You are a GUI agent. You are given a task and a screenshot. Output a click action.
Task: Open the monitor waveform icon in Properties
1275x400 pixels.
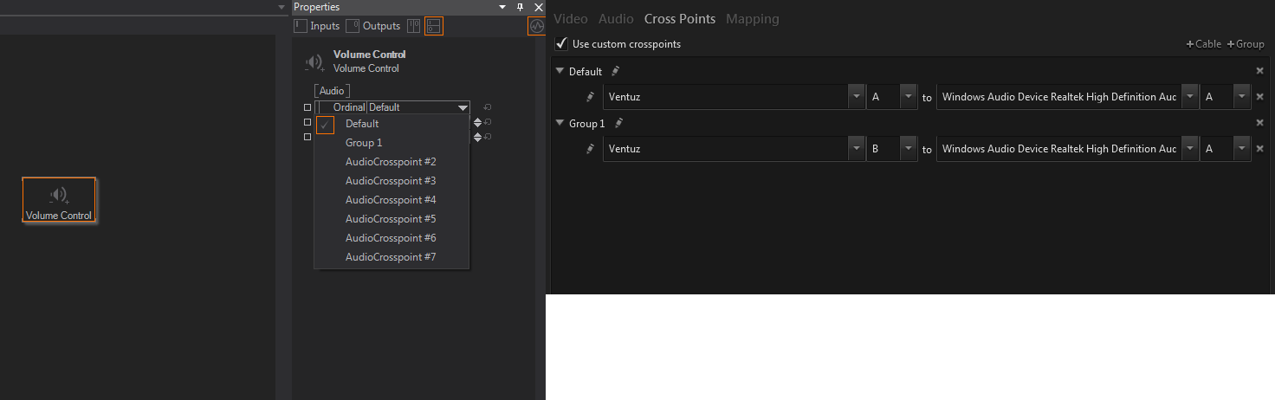[x=536, y=26]
